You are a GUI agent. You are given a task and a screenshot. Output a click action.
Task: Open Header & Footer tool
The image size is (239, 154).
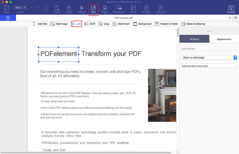(x=166, y=24)
